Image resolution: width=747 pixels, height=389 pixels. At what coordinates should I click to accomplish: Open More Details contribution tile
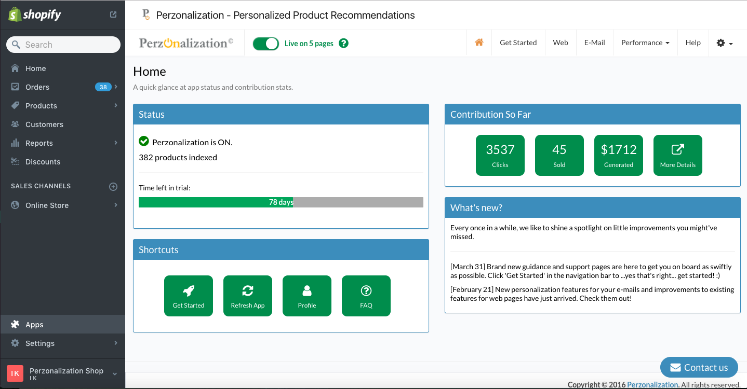(678, 155)
